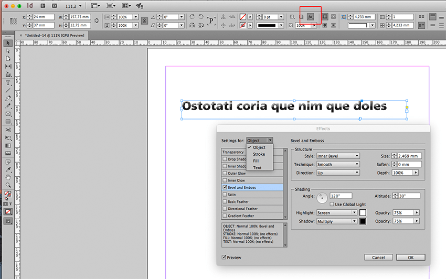Select the Rectangle Frame tool
This screenshot has width=446, height=279.
point(8,114)
